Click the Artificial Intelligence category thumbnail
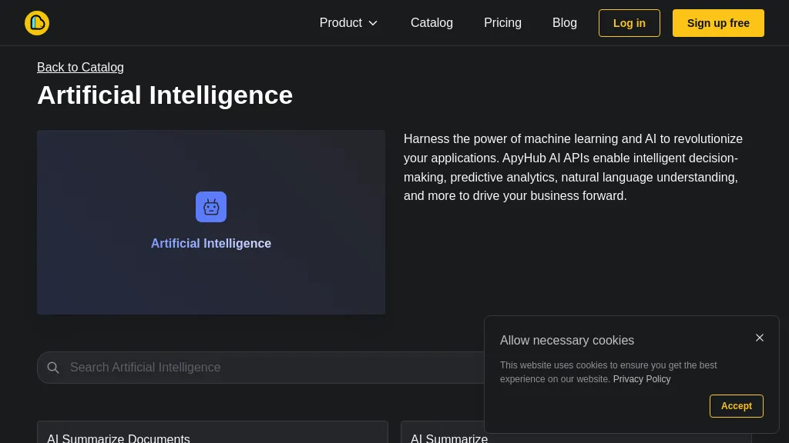The height and width of the screenshot is (443, 789). pyautogui.click(x=211, y=222)
